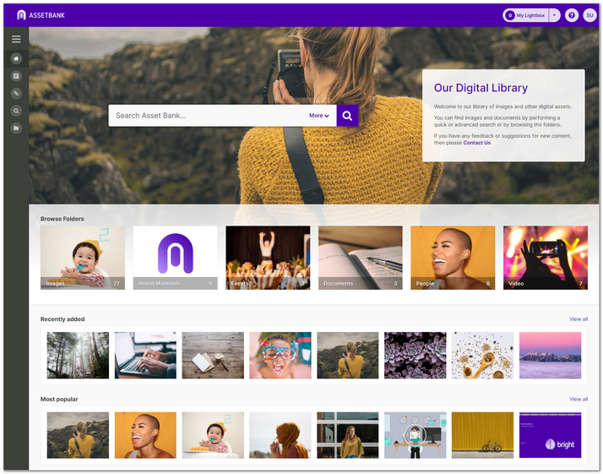
Task: Open the search icon in sidebar
Action: pyautogui.click(x=16, y=111)
